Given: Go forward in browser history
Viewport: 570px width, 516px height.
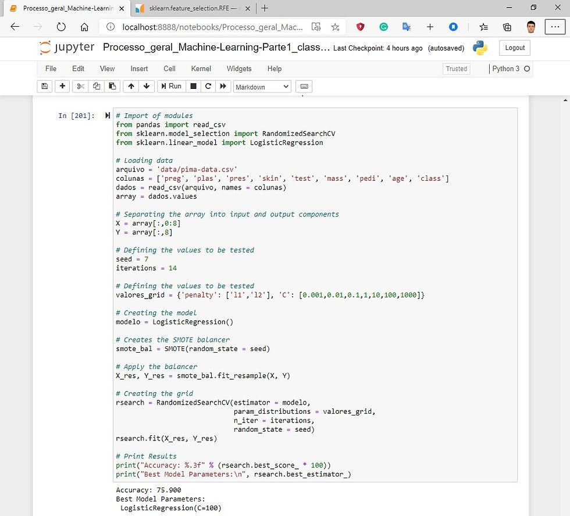Looking at the screenshot, I should tap(38, 27).
